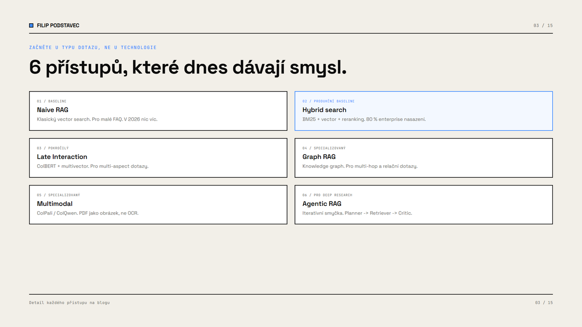Click footer text Detail každého přístupu na blogu
This screenshot has height=327, width=582.
(x=69, y=303)
